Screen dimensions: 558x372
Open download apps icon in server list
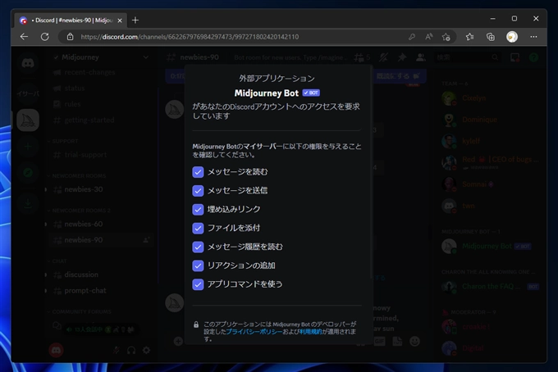[28, 203]
